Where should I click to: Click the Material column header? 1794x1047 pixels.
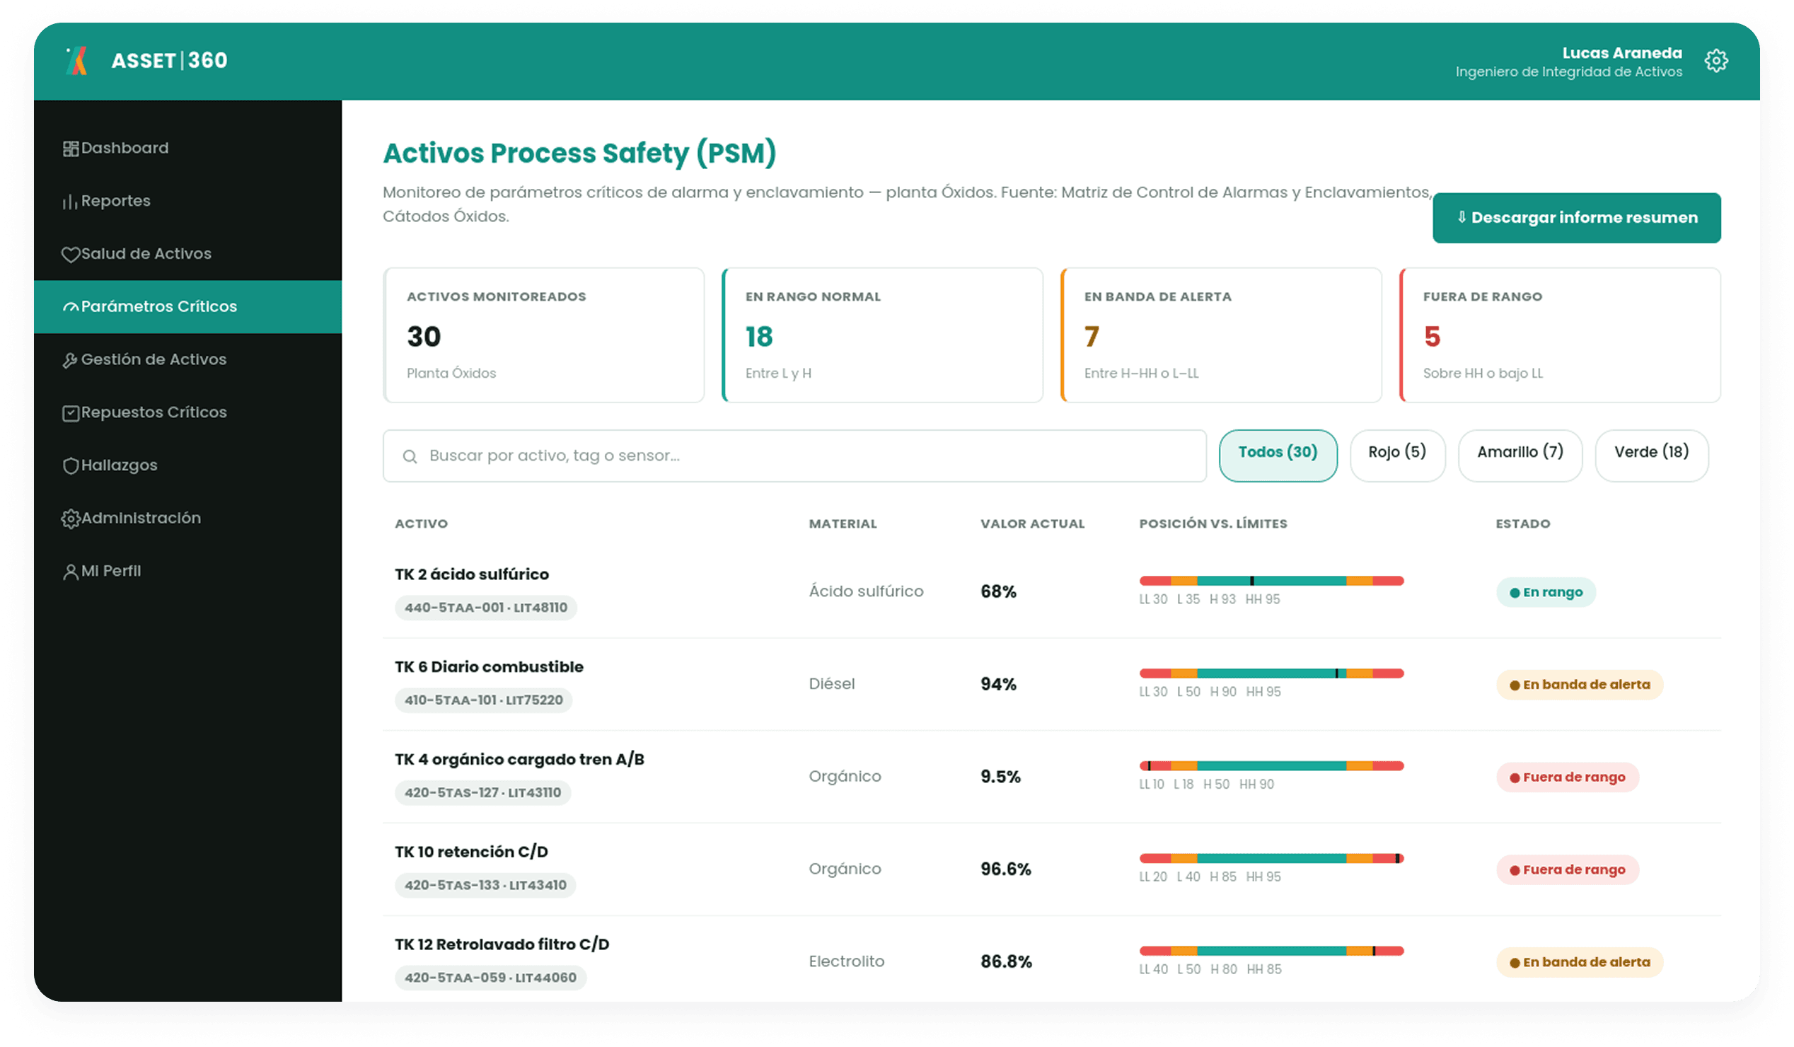click(x=843, y=524)
